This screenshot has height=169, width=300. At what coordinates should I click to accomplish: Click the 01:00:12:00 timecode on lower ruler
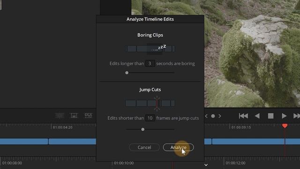point(235,163)
